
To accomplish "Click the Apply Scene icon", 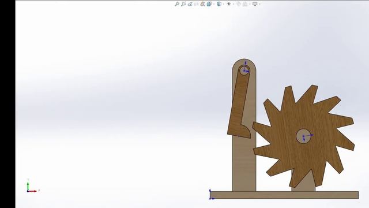I will [x=245, y=4].
